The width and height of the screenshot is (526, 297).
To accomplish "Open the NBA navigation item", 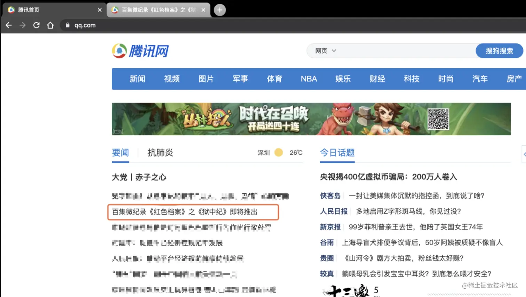I will 309,79.
